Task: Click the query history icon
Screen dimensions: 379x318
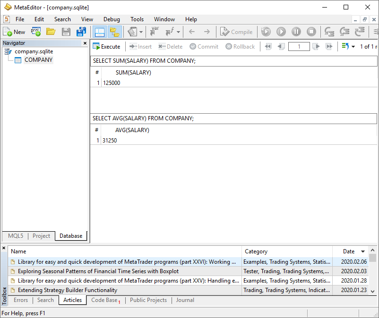Action: point(345,47)
